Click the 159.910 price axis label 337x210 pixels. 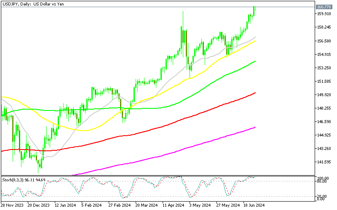[x=324, y=14]
